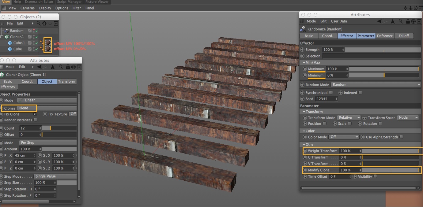Switch to the Deformer tab
Screen dimensions: 423x207
click(385, 36)
